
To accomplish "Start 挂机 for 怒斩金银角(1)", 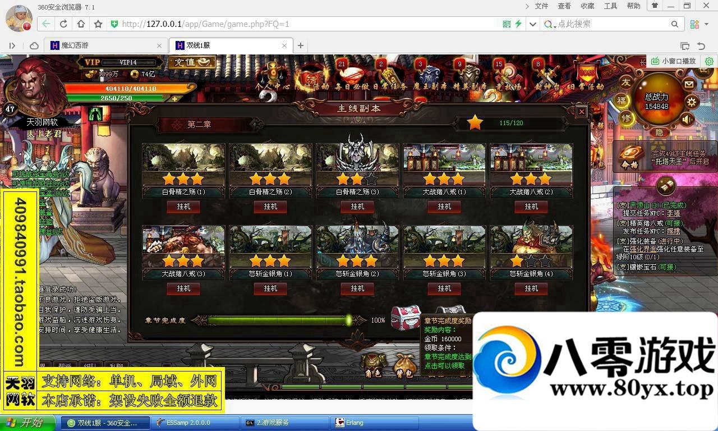I will (x=270, y=288).
